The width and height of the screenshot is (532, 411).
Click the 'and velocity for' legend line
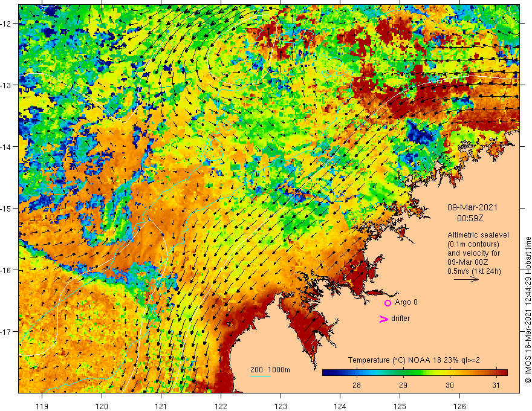[x=473, y=253]
